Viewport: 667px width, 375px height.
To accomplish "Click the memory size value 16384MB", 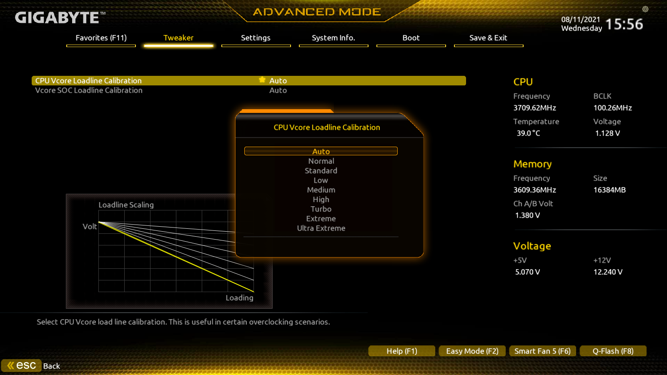I will point(609,190).
